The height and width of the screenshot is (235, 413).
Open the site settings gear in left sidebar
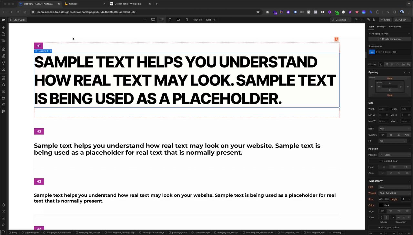coord(4,205)
